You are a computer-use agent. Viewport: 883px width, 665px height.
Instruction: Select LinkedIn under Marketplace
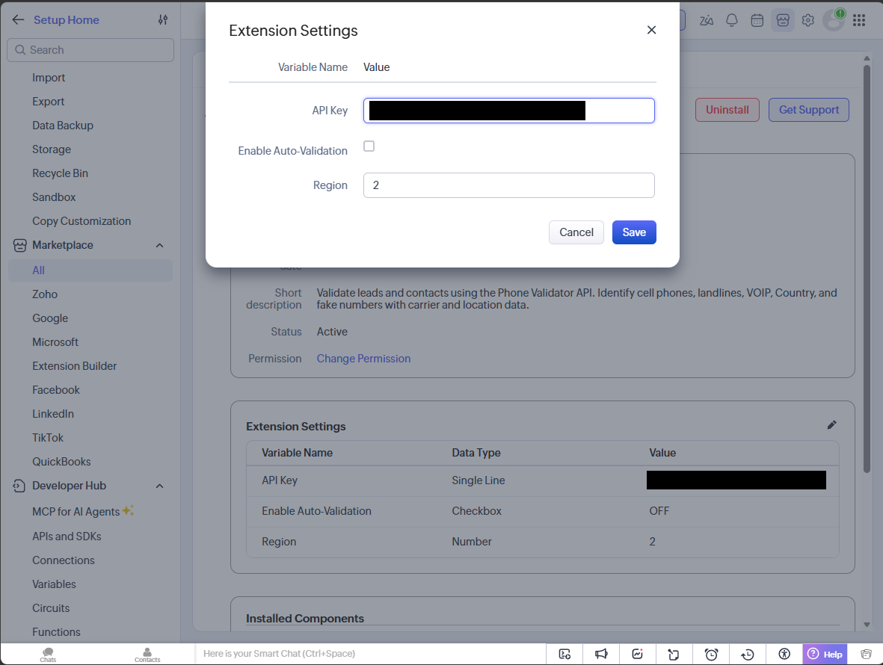[x=53, y=414]
